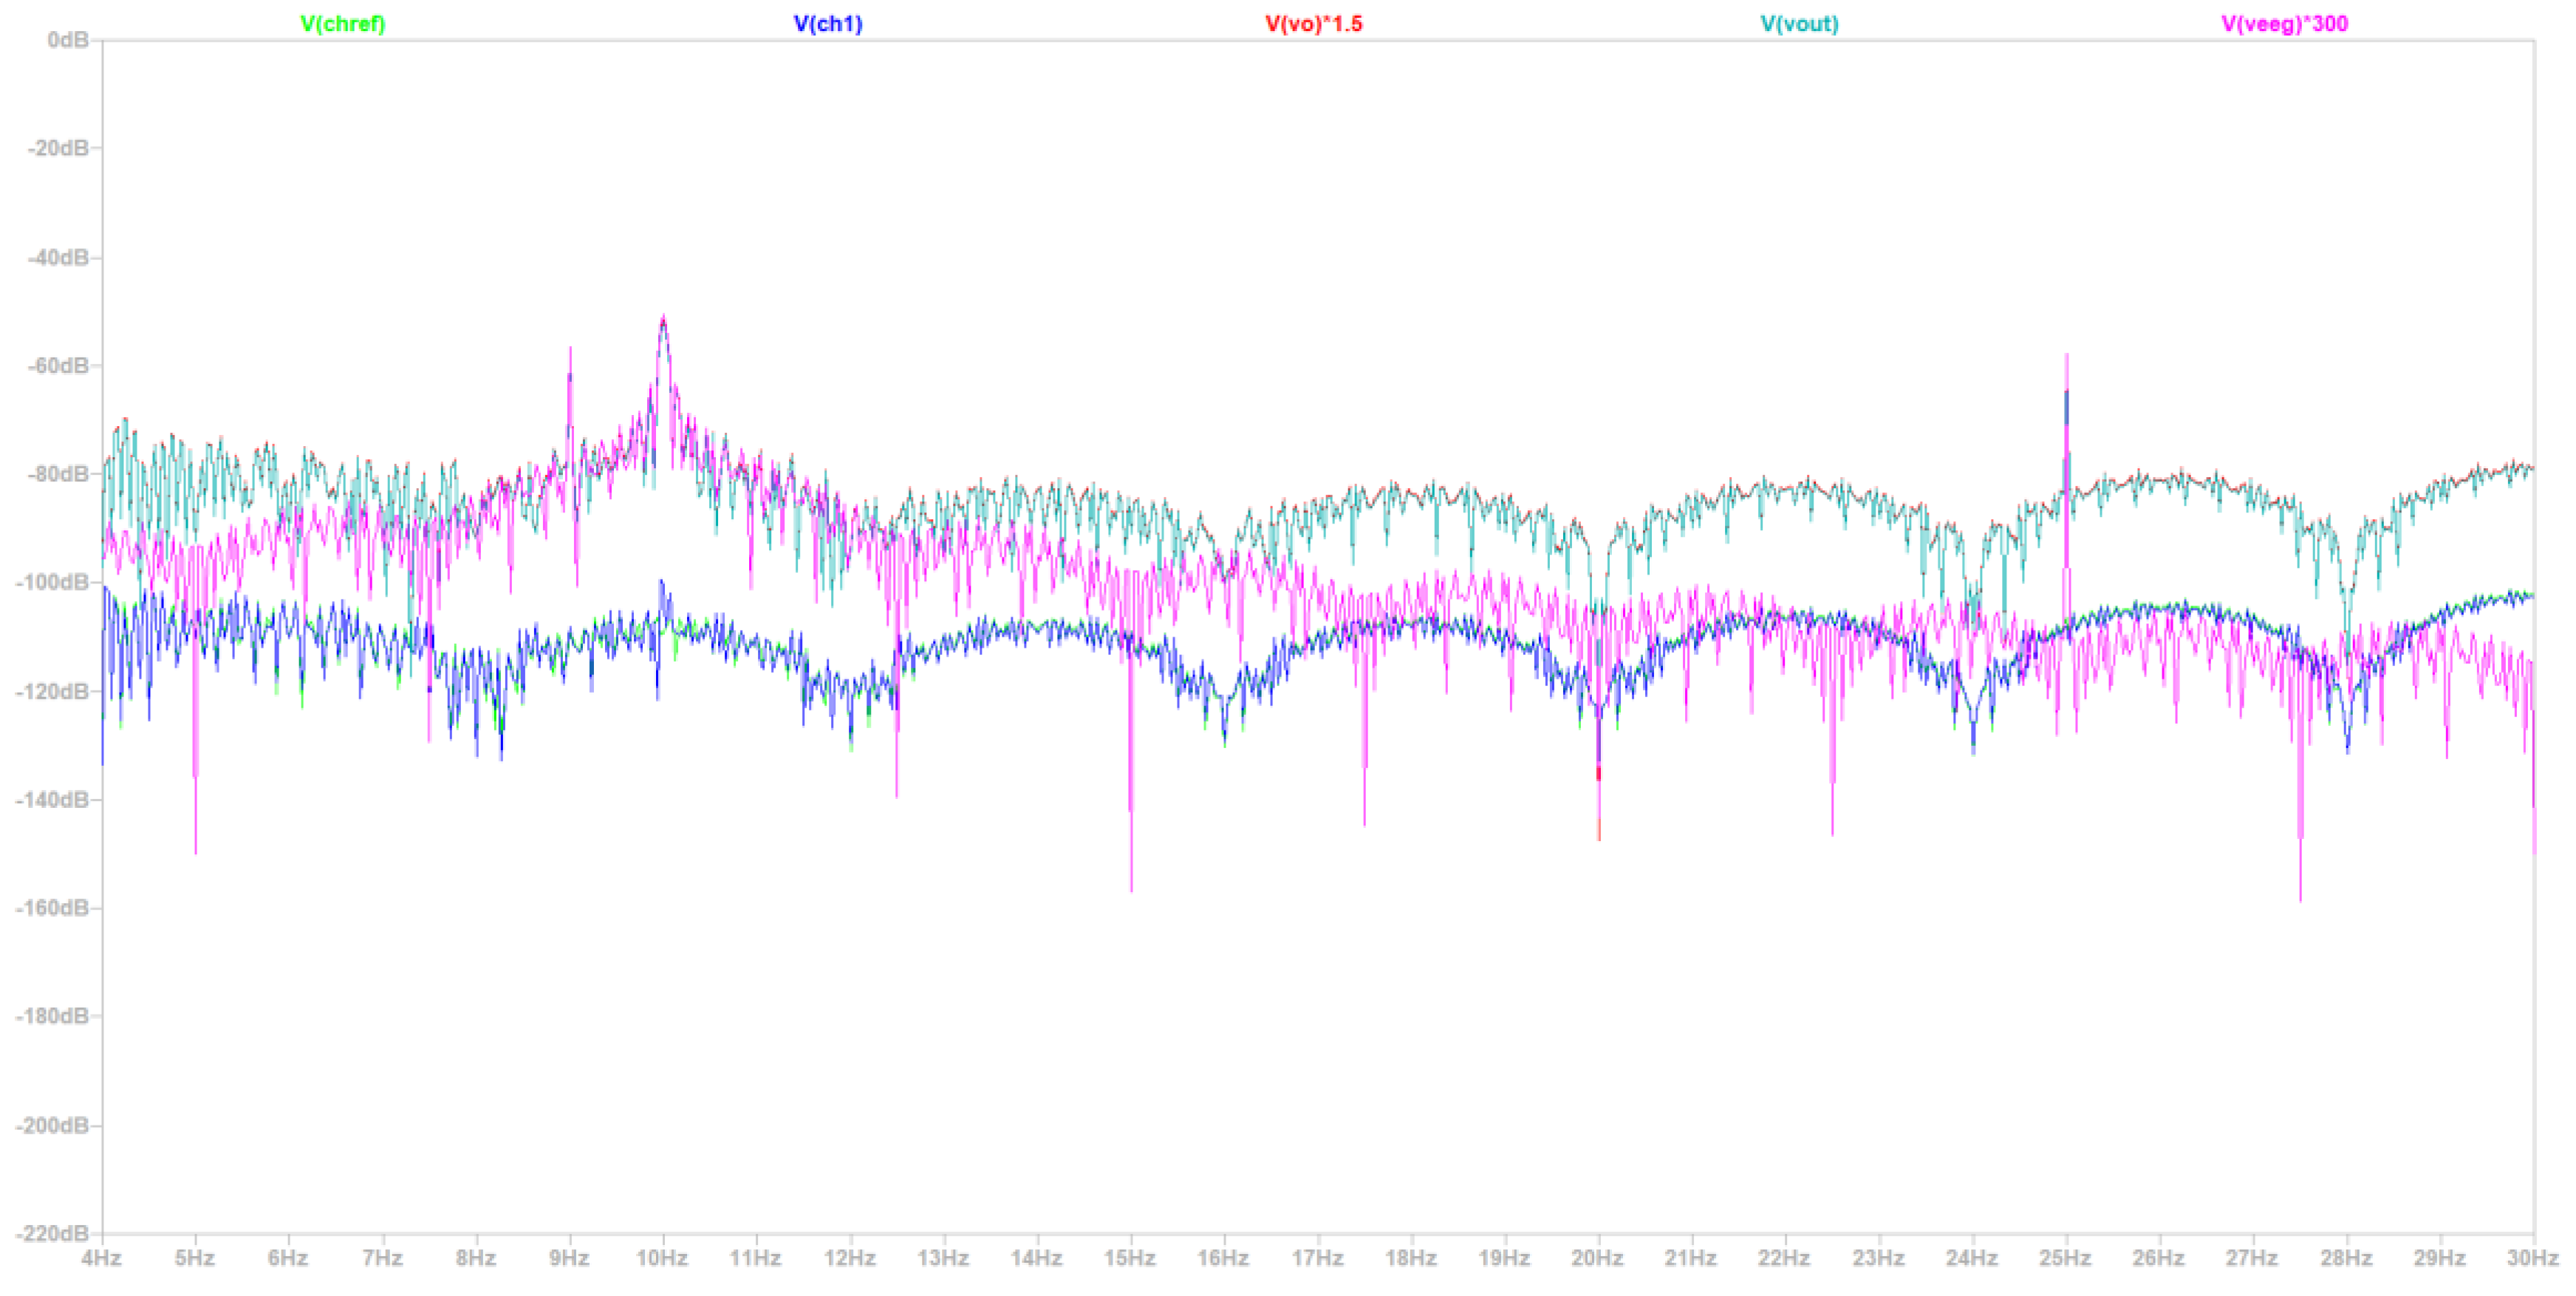
Task: Click the magenta spike near 9Hz
Action: (x=570, y=352)
